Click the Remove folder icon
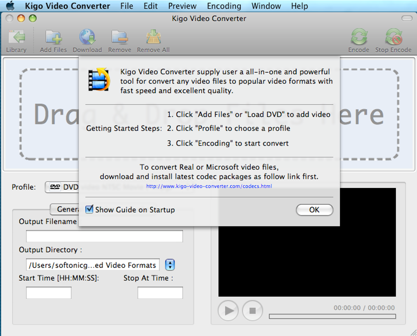This screenshot has width=417, height=336. click(119, 37)
